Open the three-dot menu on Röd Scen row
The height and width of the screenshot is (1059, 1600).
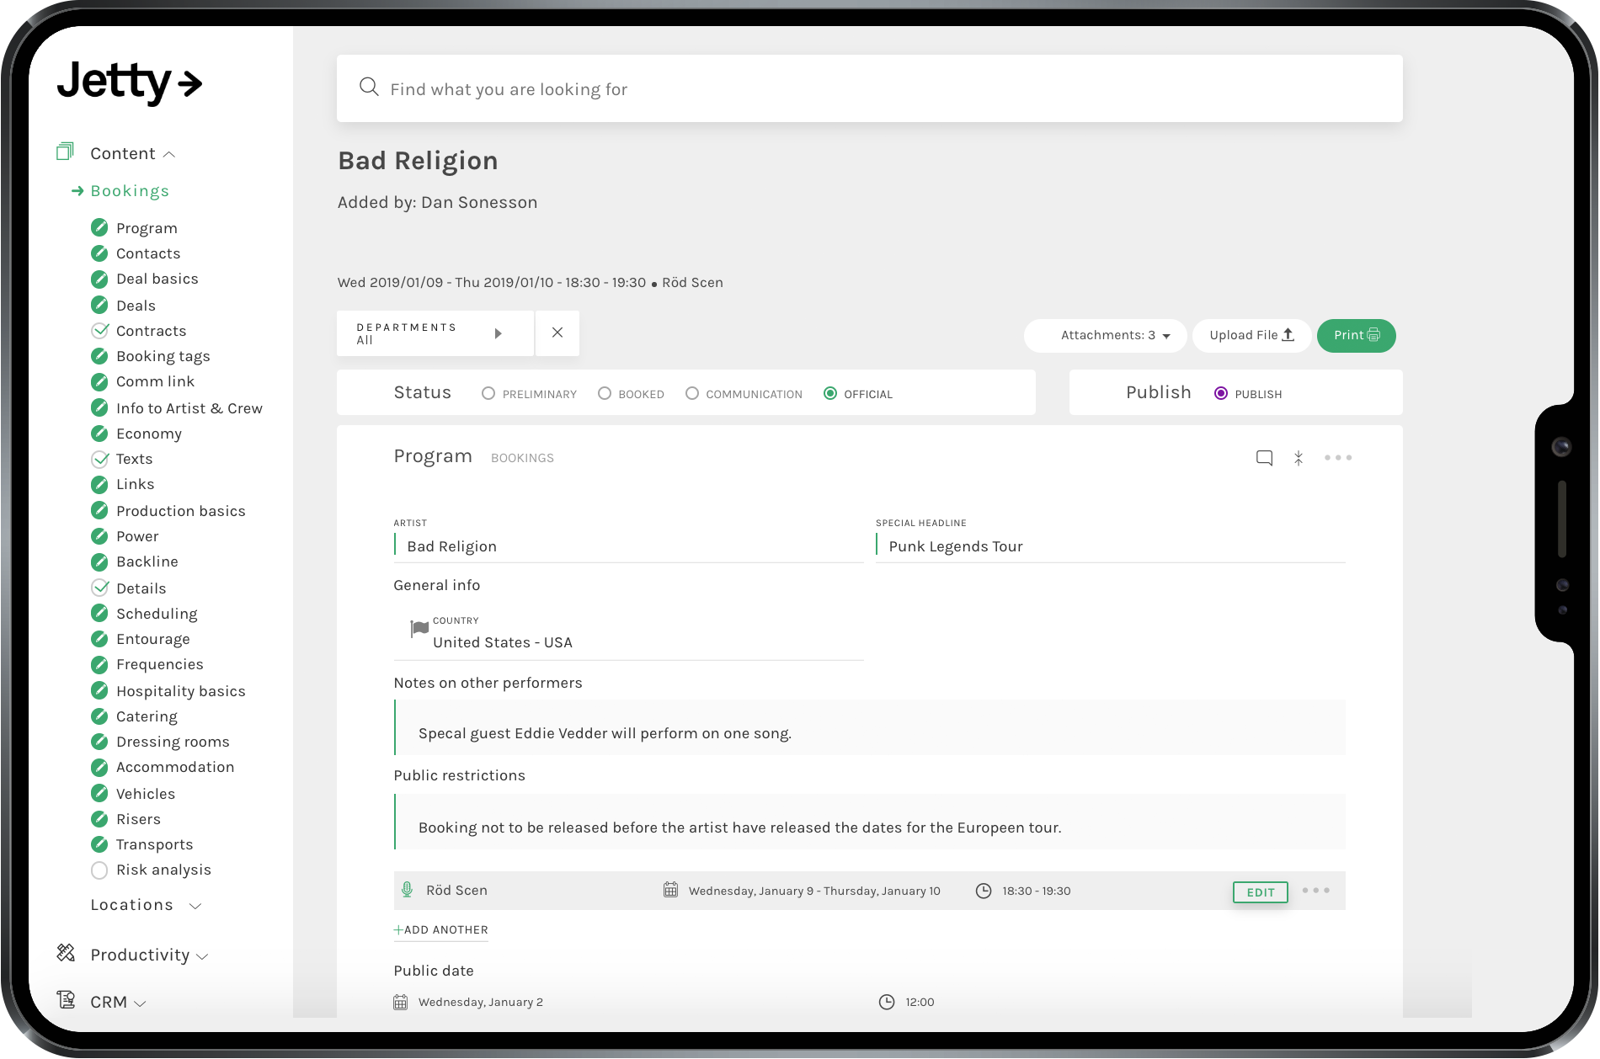[x=1315, y=891]
